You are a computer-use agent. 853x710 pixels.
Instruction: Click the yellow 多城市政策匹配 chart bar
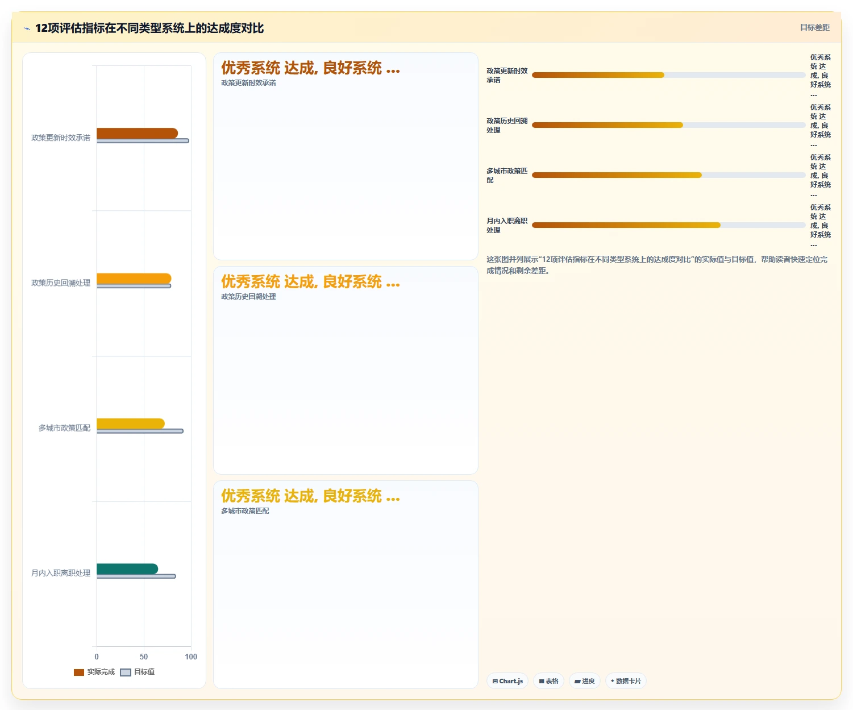131,423
